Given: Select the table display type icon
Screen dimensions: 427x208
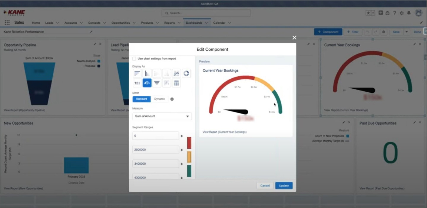Looking at the screenshot, I should click(x=176, y=83).
